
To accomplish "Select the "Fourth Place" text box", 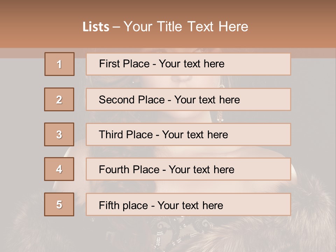I will [x=188, y=169].
